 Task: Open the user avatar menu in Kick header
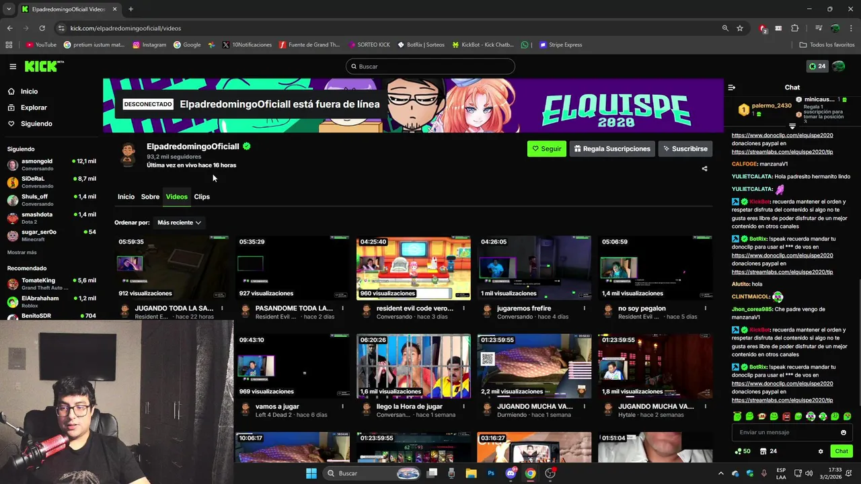pyautogui.click(x=838, y=67)
